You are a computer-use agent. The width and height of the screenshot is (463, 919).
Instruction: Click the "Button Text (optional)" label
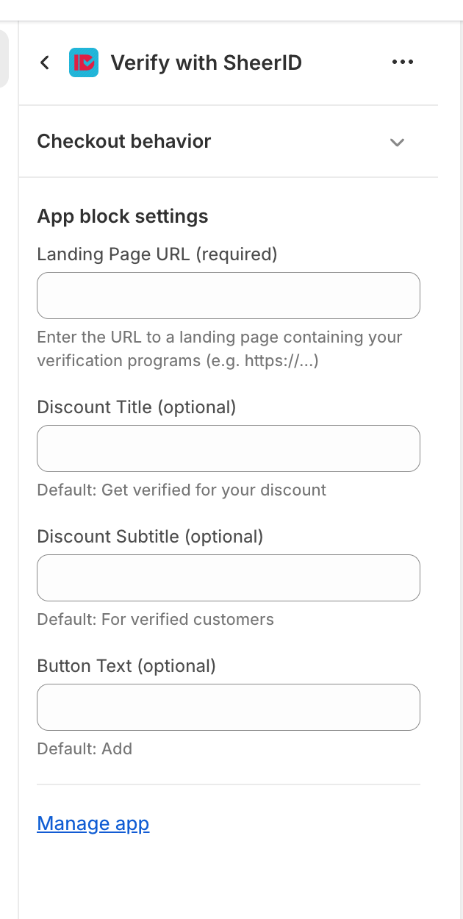click(126, 665)
